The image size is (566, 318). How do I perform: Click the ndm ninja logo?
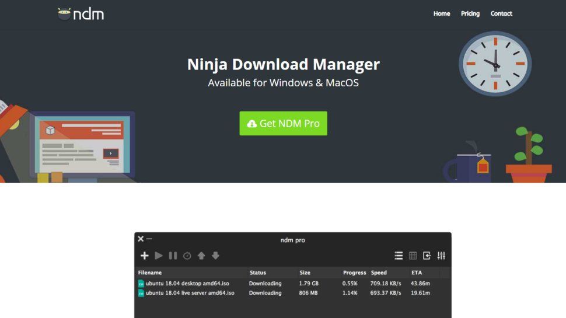click(x=81, y=14)
